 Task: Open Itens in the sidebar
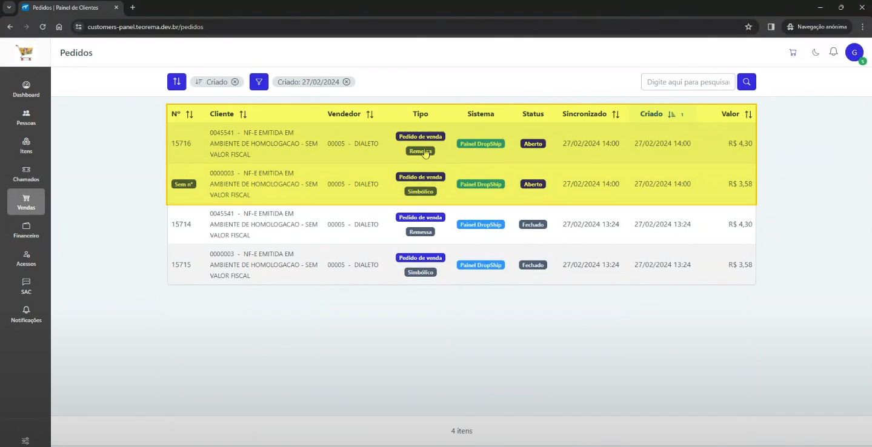pyautogui.click(x=26, y=146)
